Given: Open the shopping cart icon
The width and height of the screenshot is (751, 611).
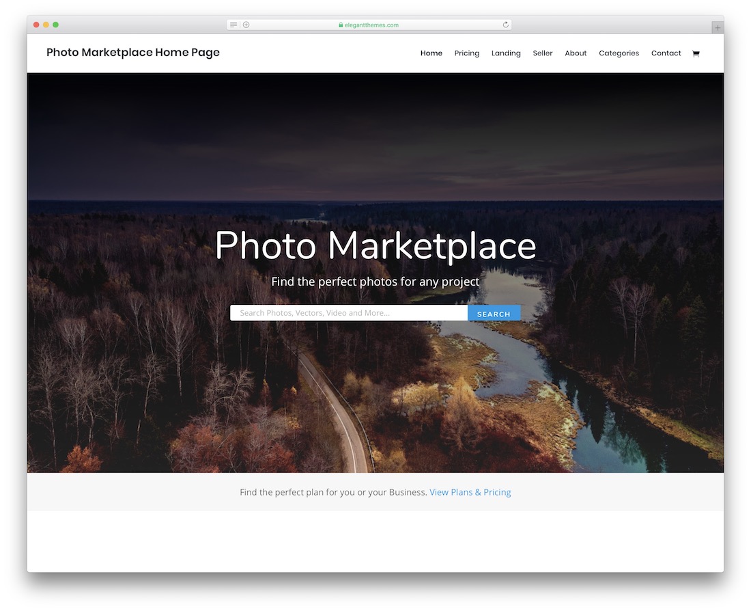Looking at the screenshot, I should [696, 54].
